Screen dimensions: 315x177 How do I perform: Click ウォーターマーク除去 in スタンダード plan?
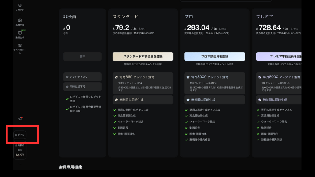pyautogui.click(x=131, y=122)
